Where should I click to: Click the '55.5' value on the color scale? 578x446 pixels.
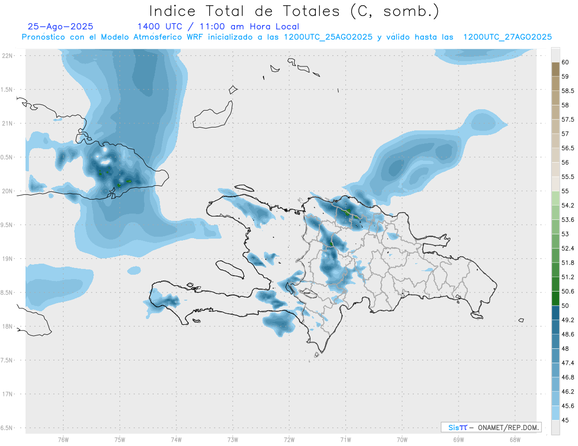pos(568,177)
